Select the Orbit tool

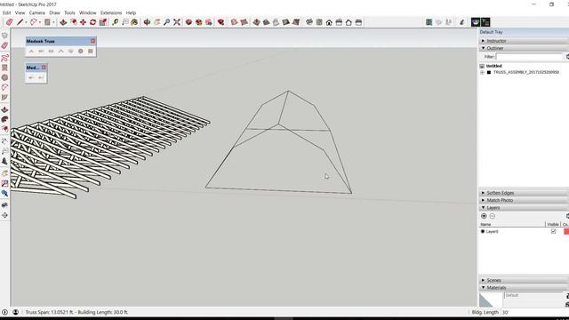click(147, 22)
